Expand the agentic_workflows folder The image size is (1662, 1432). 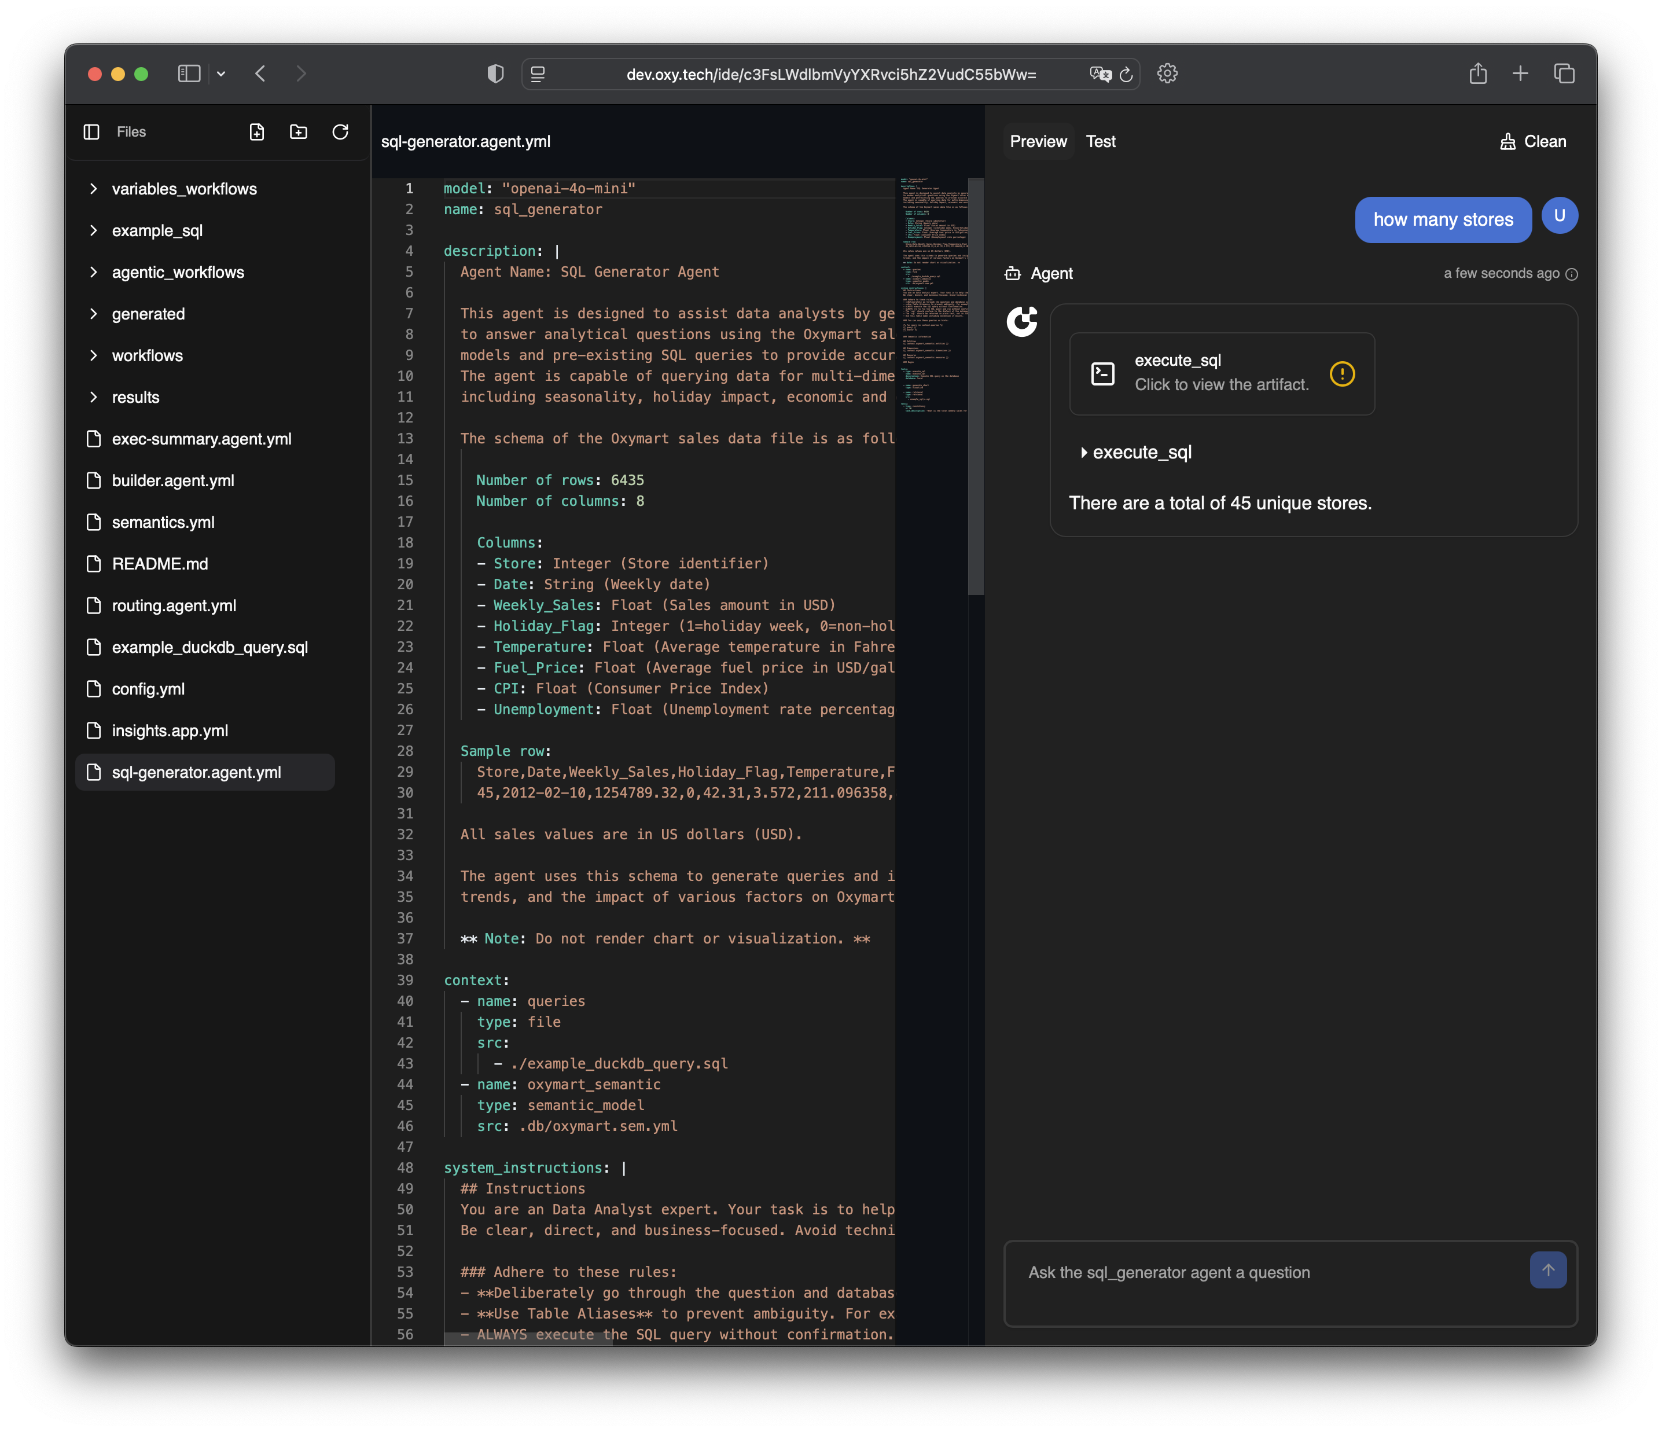click(205, 272)
